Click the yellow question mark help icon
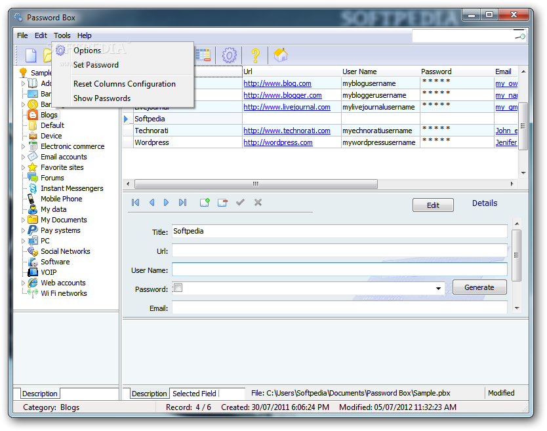 point(255,56)
